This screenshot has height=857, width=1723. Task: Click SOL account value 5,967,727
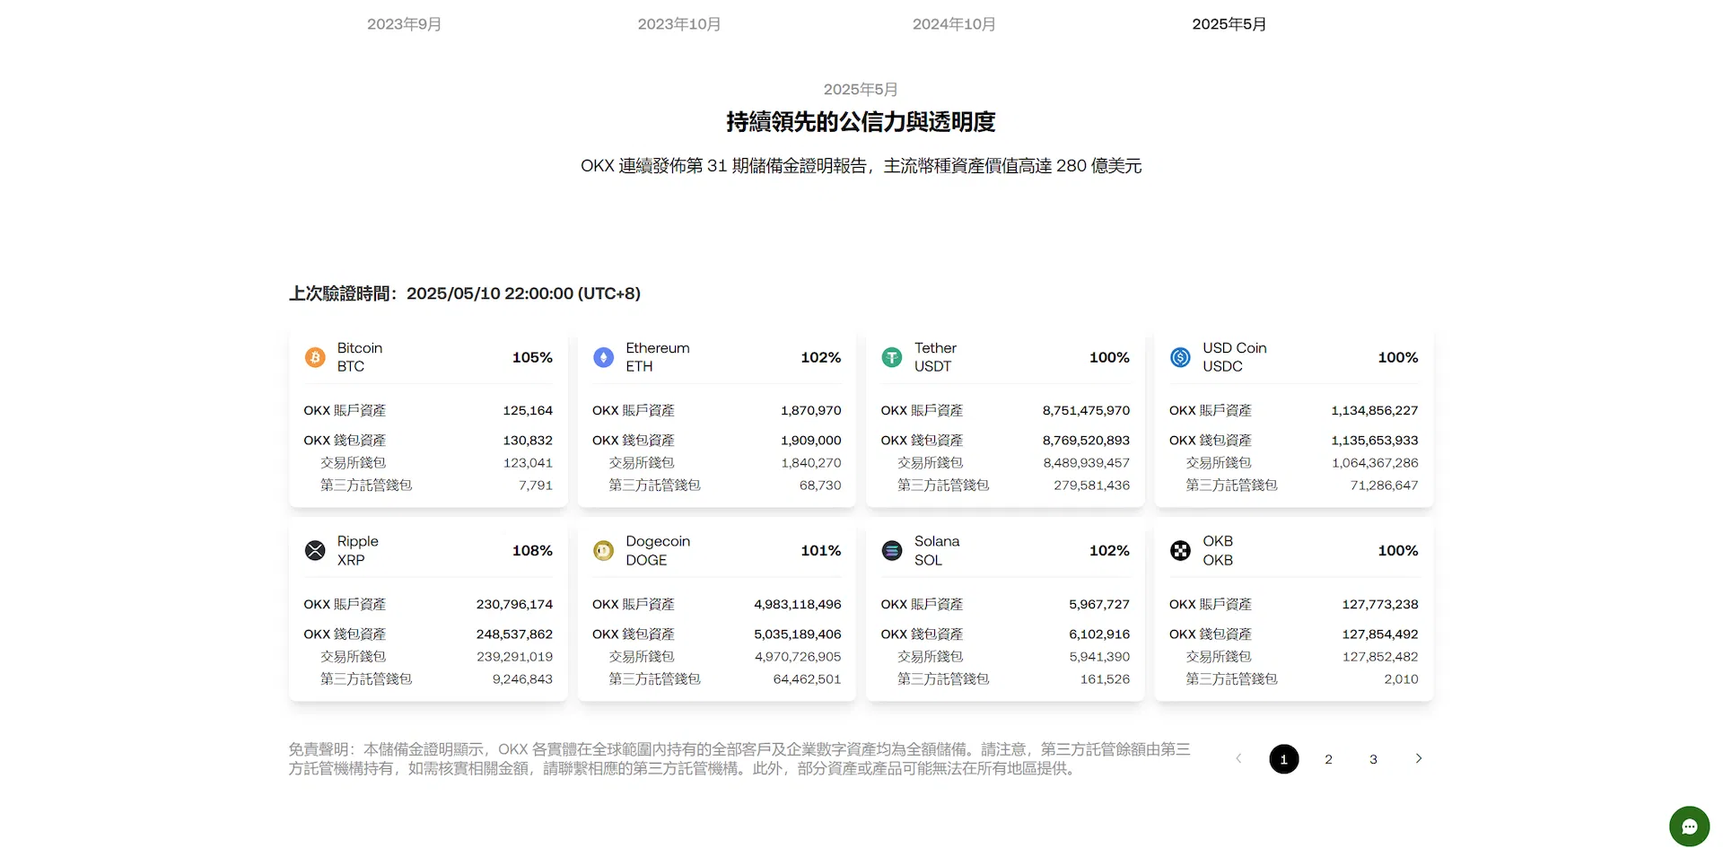tap(1099, 604)
